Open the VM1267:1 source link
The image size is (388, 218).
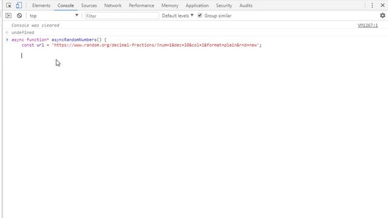(x=368, y=25)
